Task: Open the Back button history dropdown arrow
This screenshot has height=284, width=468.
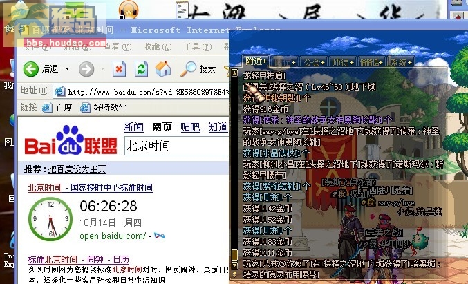Action: pyautogui.click(x=68, y=69)
